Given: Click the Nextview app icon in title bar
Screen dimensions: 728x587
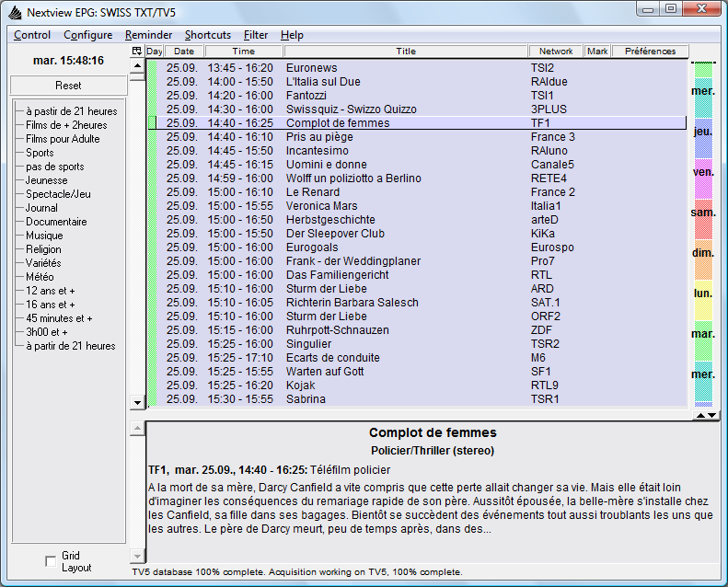Looking at the screenshot, I should pos(15,13).
